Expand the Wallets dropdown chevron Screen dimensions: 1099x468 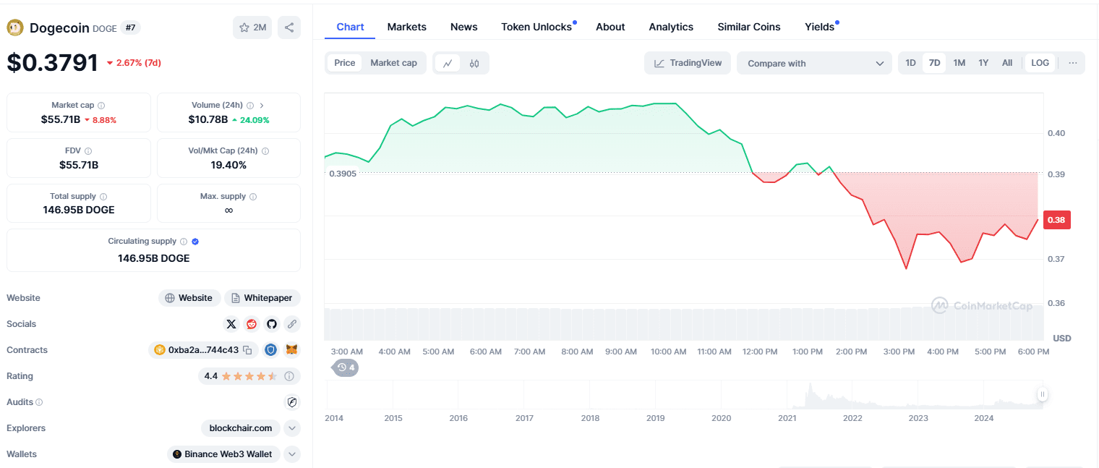tap(292, 454)
